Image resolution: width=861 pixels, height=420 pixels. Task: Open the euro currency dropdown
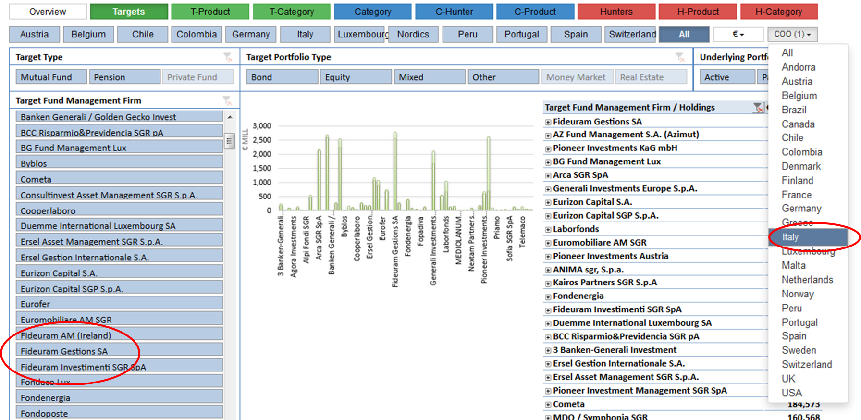738,34
